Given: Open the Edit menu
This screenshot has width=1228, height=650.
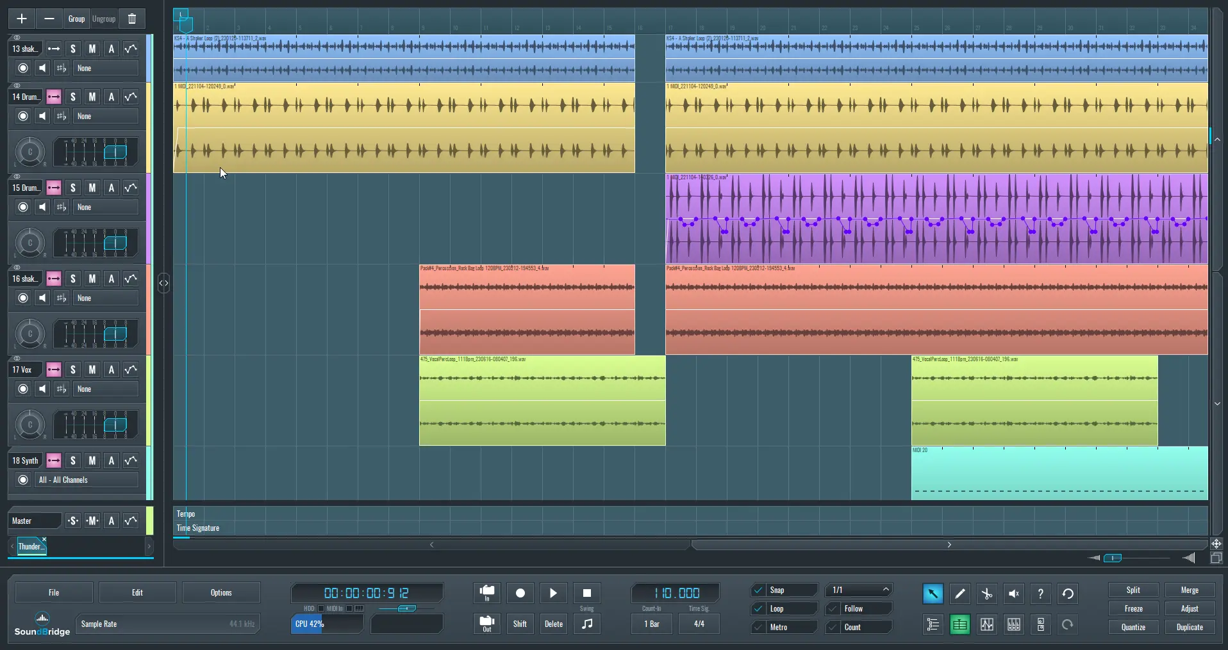Looking at the screenshot, I should pos(137,593).
